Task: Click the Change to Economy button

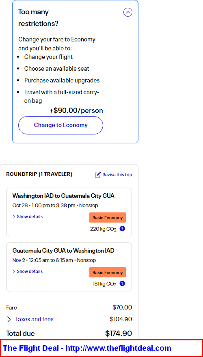Action: 60,125
